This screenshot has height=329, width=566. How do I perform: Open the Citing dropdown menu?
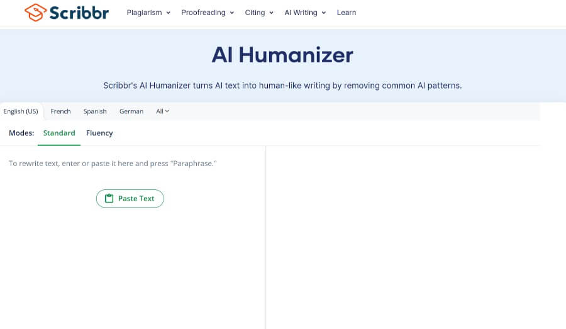258,13
